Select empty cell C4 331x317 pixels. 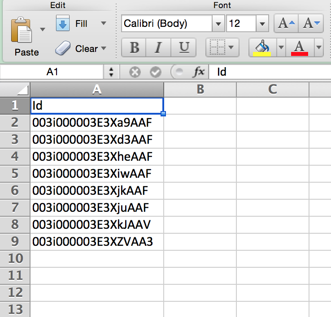273,157
